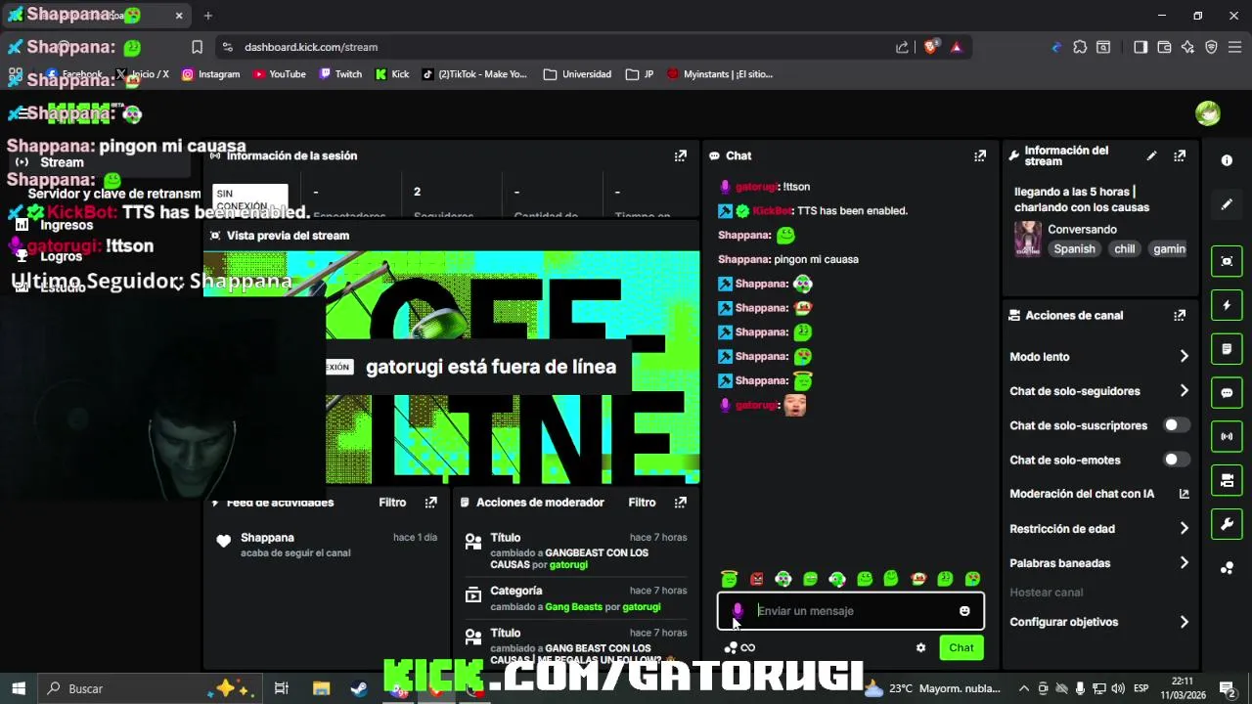Pop out Acciones de moderador panel
Screen dimensions: 1252x704
pyautogui.click(x=680, y=502)
